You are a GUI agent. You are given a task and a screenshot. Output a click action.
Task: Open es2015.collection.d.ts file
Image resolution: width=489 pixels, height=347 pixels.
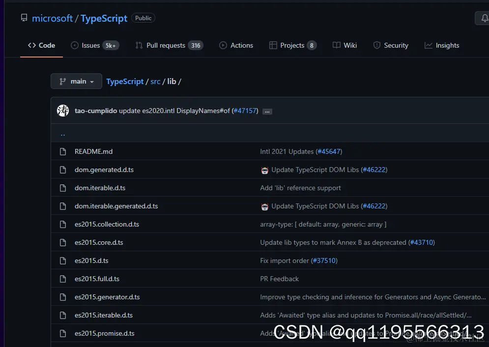107,224
